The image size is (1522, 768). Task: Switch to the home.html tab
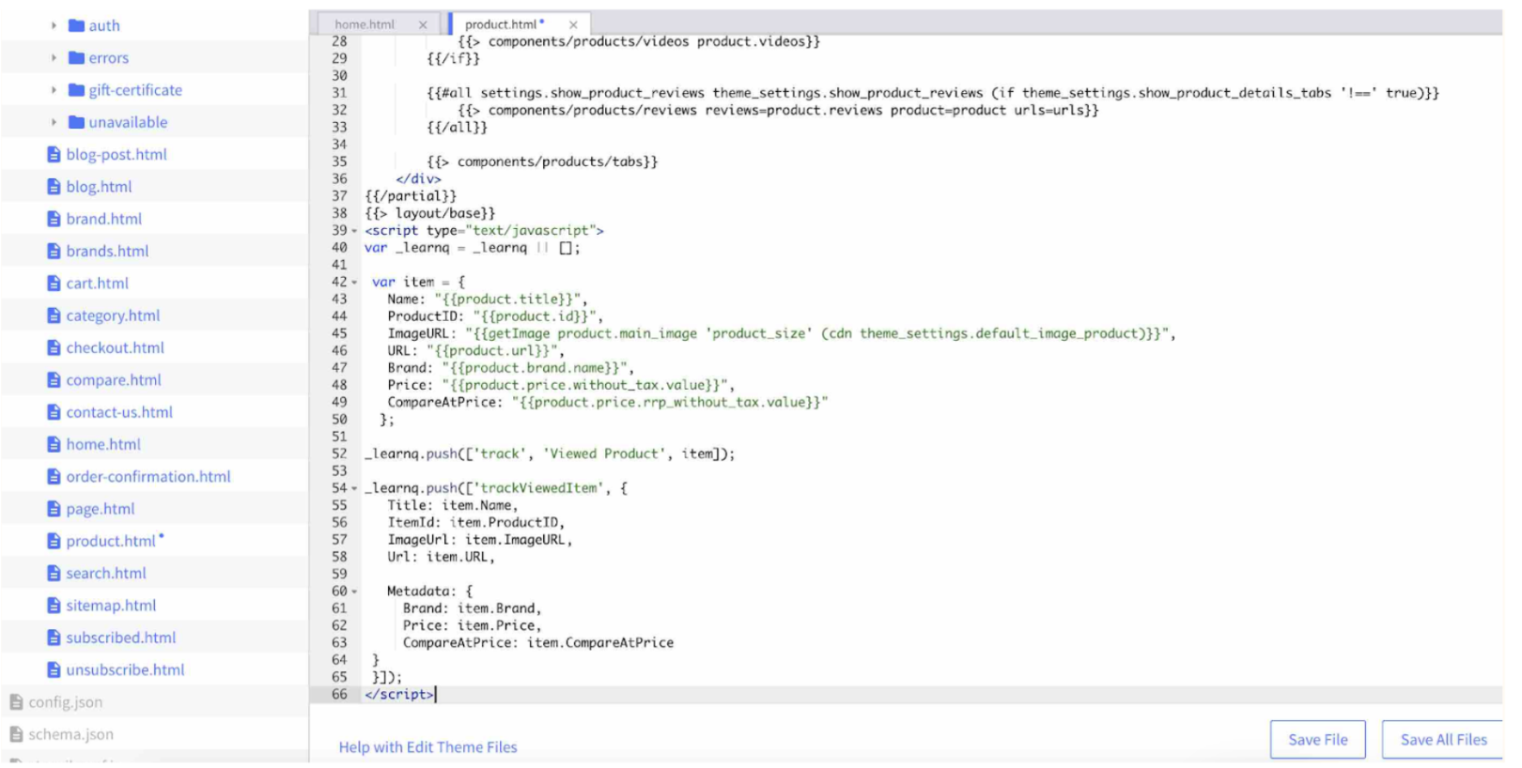365,25
